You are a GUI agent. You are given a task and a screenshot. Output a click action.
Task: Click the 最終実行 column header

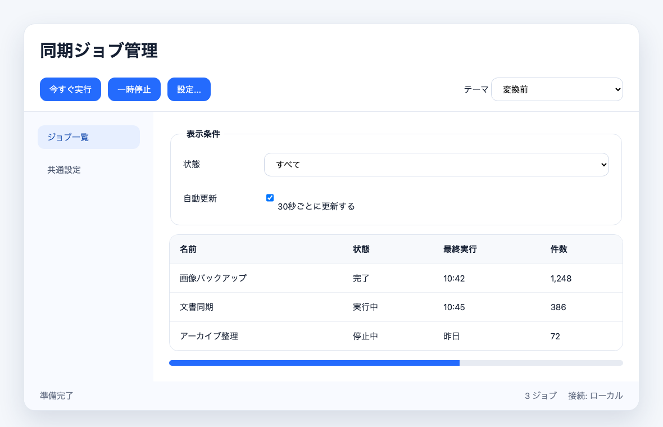pyautogui.click(x=460, y=249)
